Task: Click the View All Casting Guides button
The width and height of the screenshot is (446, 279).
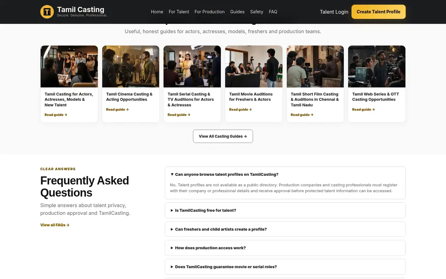Action: click(223, 136)
